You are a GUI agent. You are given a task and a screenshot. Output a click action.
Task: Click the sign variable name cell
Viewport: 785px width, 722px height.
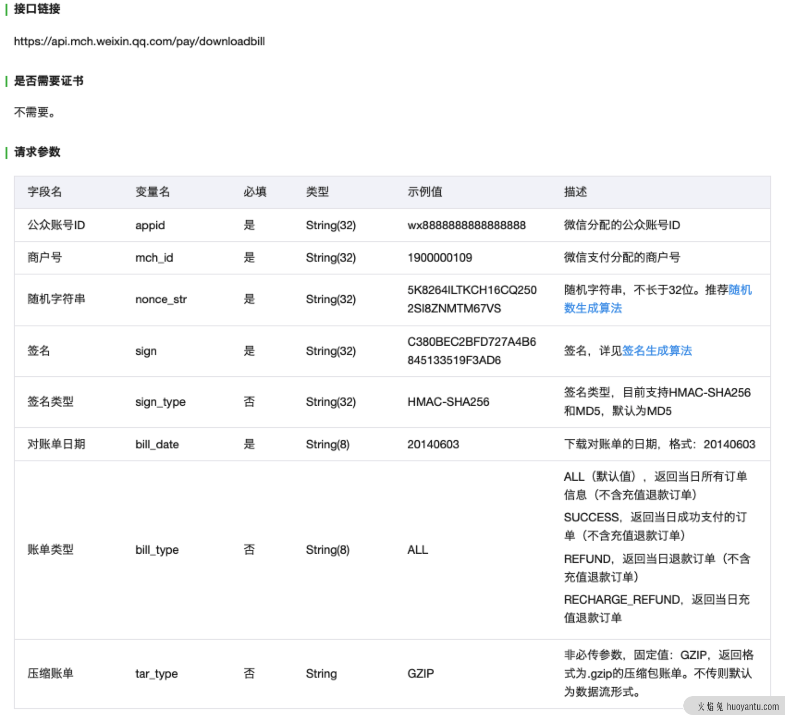[146, 351]
